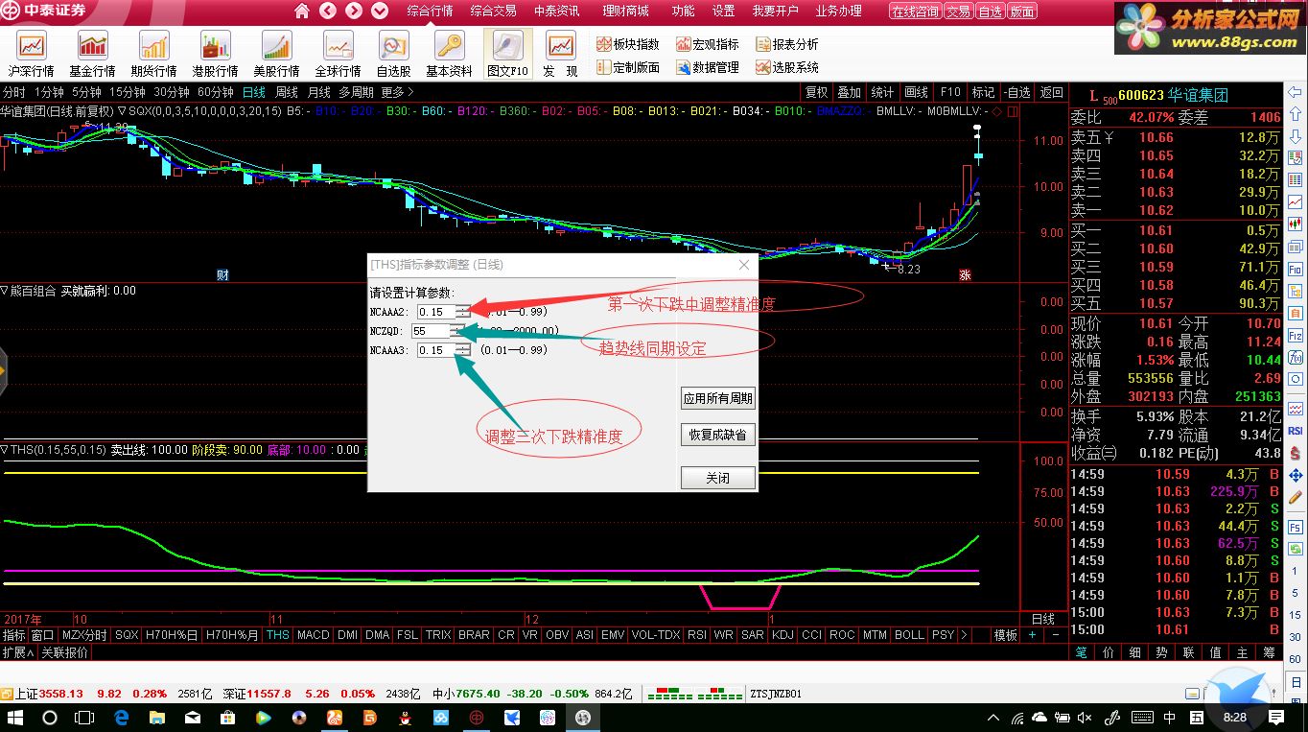Go to the home page icon
This screenshot has height=732, width=1308.
point(302,11)
